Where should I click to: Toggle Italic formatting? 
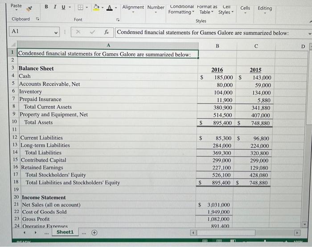point(55,7)
